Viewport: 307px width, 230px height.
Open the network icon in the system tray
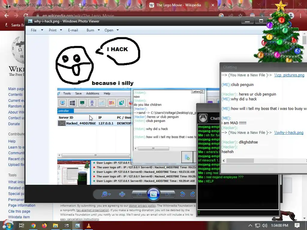pos(258,226)
